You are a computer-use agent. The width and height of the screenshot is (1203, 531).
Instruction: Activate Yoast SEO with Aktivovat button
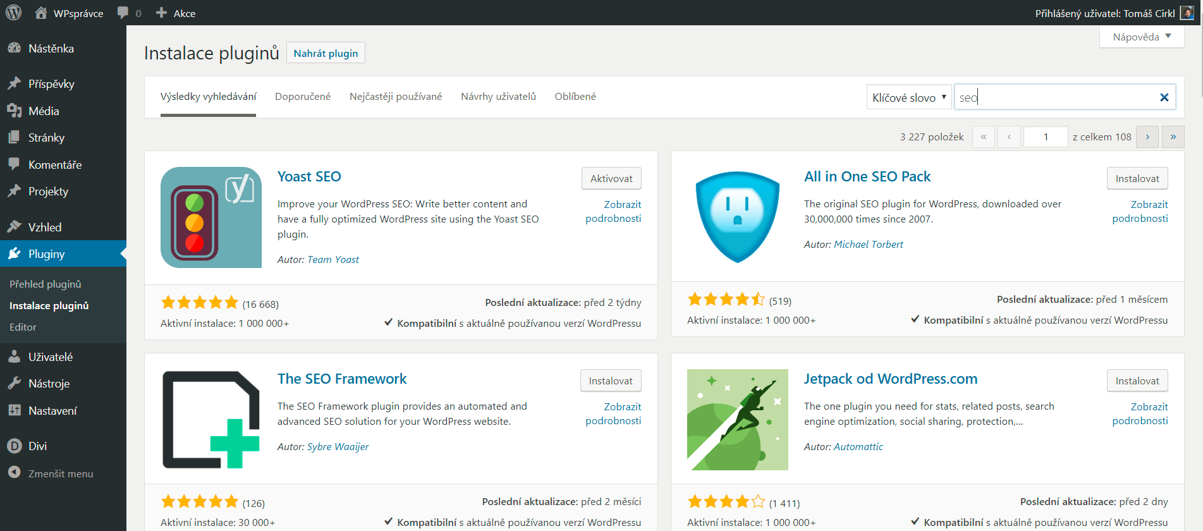(x=611, y=178)
